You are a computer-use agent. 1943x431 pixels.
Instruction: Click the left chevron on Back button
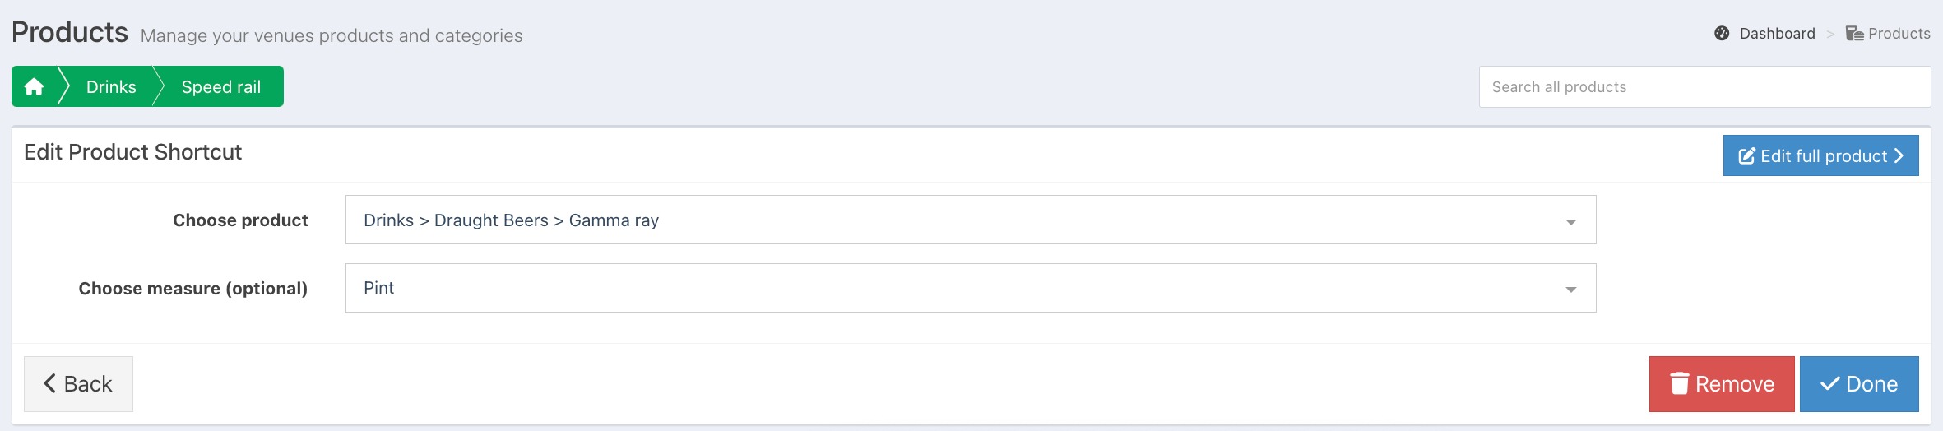click(50, 383)
